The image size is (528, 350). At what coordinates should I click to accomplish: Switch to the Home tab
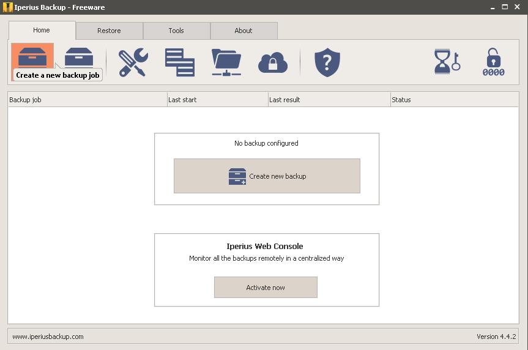(42, 31)
